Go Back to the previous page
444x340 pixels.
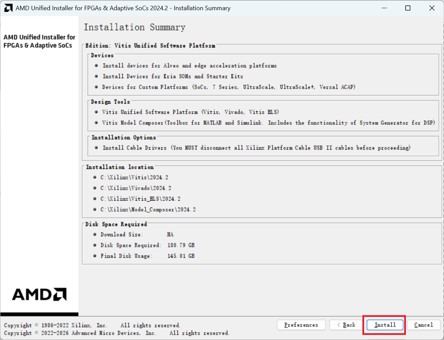tap(346, 325)
